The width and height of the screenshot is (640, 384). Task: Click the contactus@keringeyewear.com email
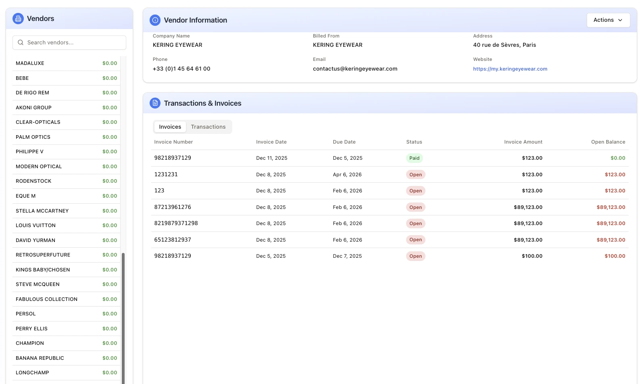click(x=355, y=69)
